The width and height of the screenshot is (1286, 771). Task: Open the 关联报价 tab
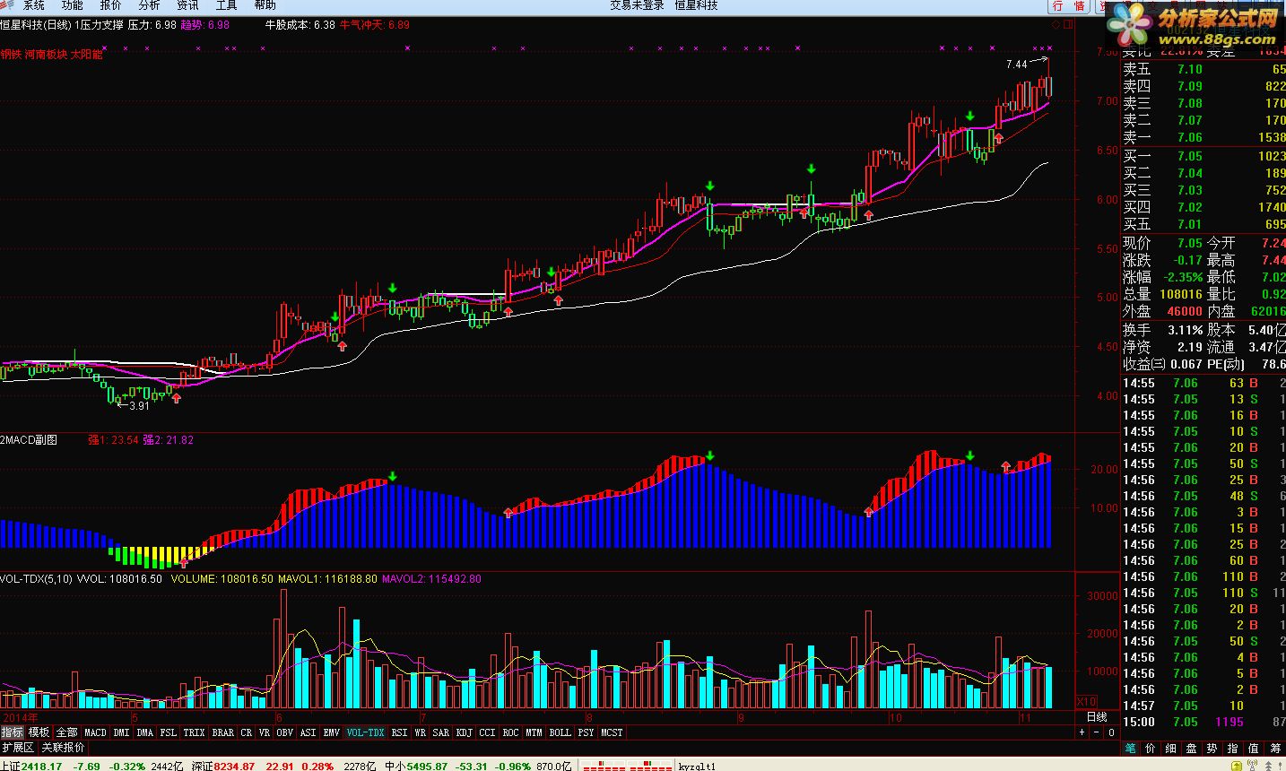tap(63, 747)
